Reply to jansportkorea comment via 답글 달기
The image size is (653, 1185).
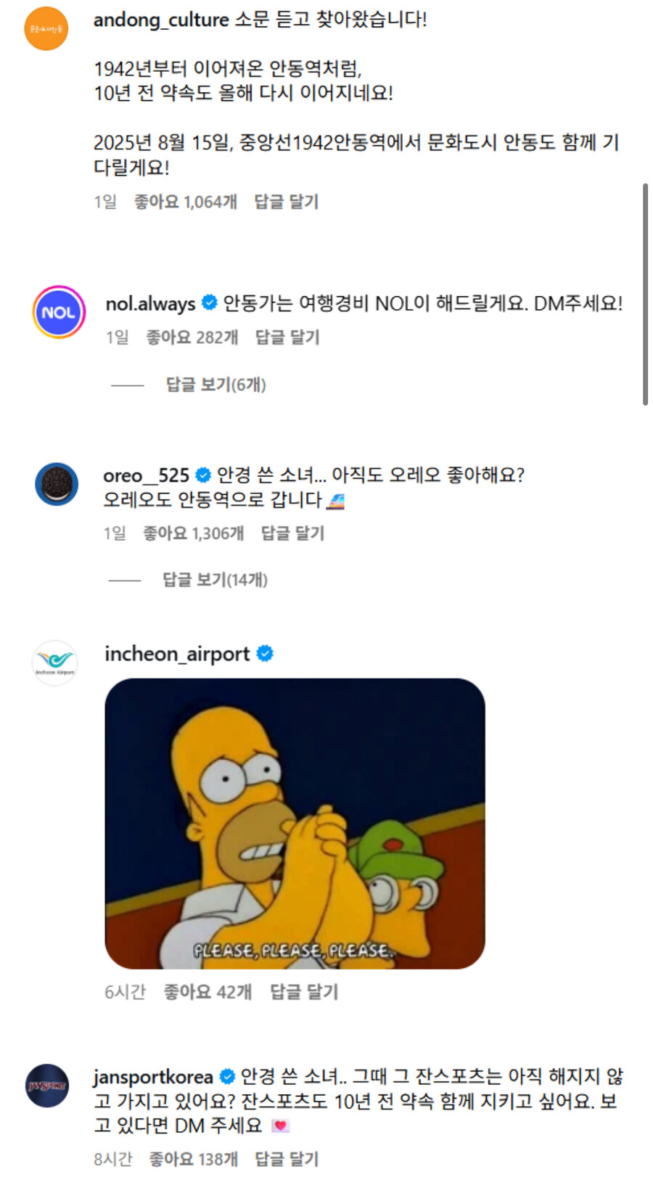pos(287,1159)
